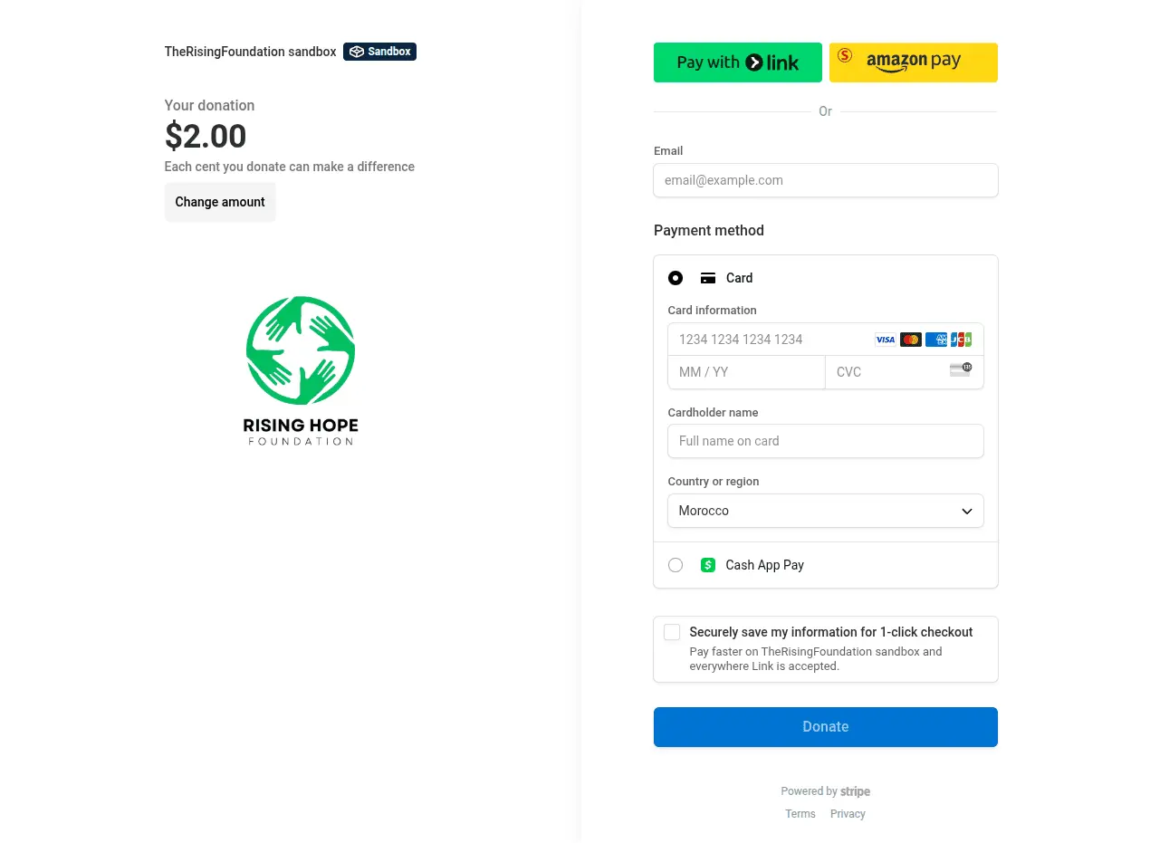Open the Terms link

[800, 814]
